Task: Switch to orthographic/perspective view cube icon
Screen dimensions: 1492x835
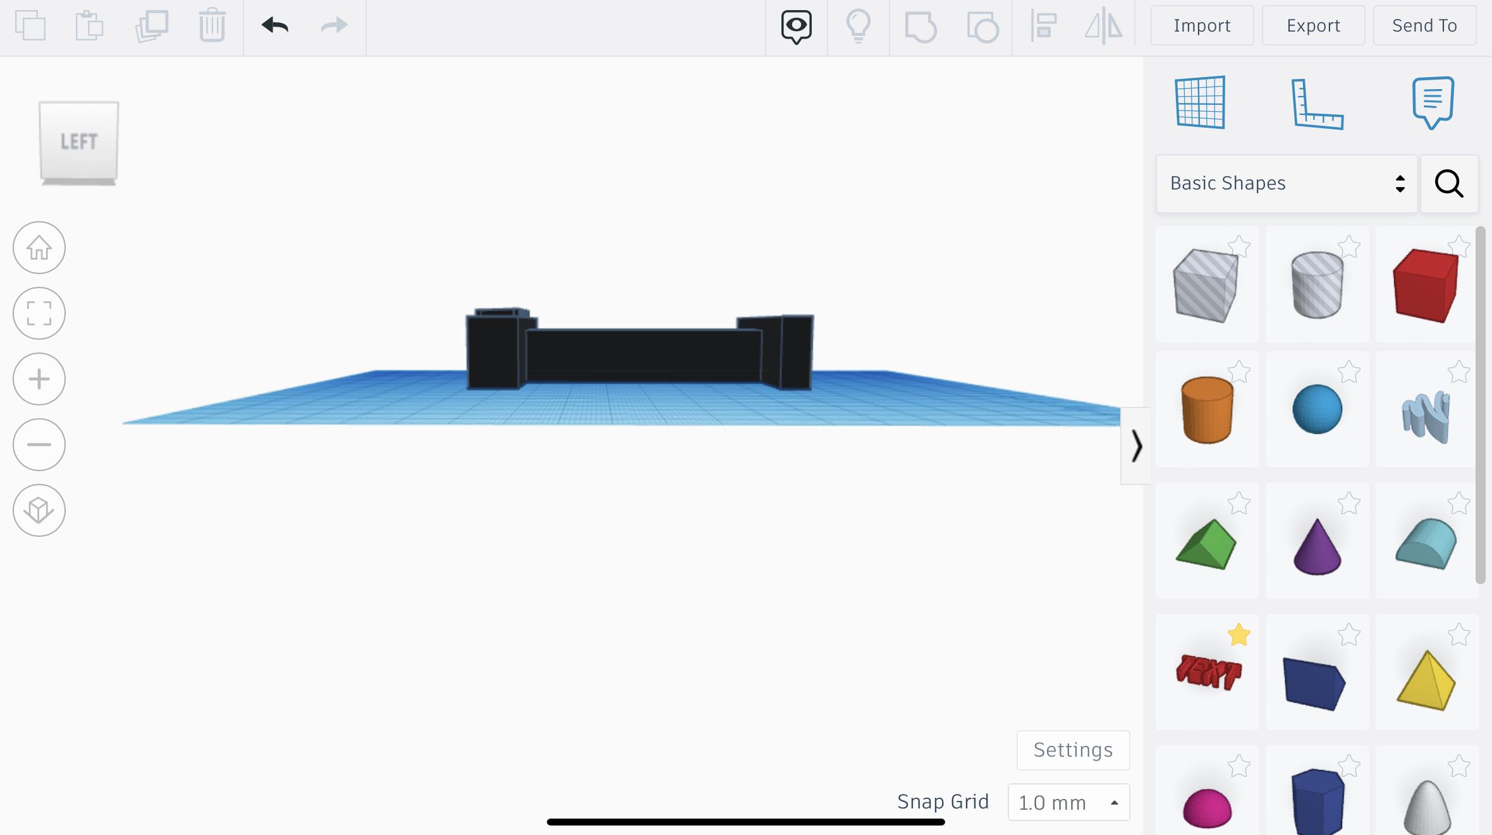Action: tap(39, 510)
